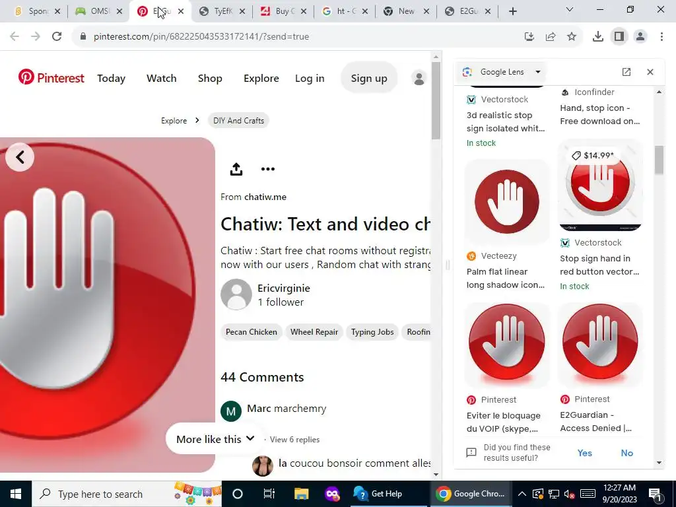
Task: Bookmark this page with the star icon
Action: pyautogui.click(x=572, y=37)
